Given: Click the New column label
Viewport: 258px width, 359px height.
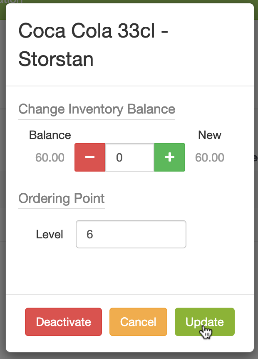Looking at the screenshot, I should (x=209, y=135).
